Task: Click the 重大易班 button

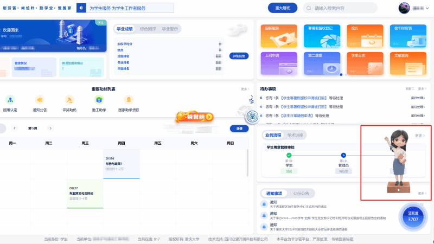Action: coord(283,8)
